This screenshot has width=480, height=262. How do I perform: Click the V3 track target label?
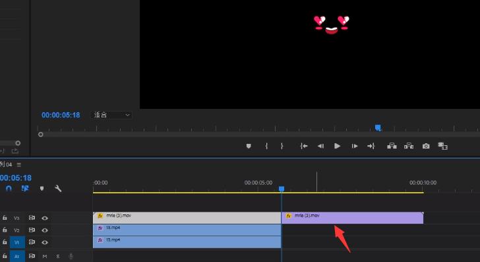tap(16, 218)
